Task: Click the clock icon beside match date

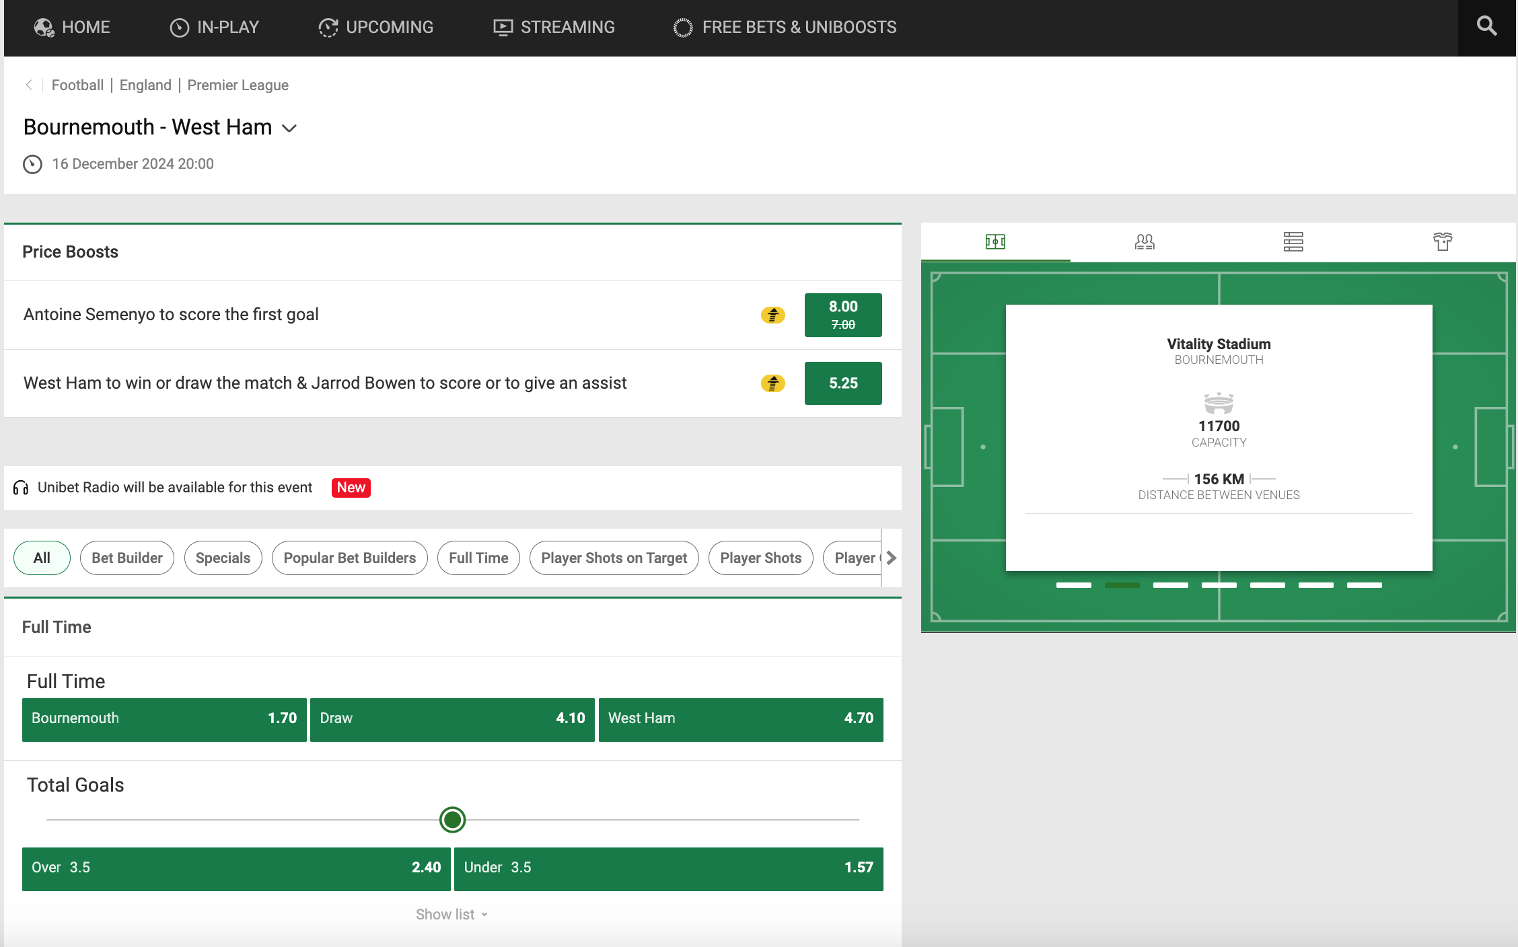Action: [x=32, y=164]
